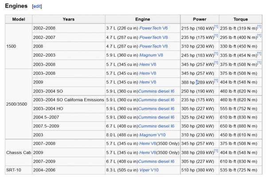Follow Cummins diesel link in 2003–2004 HO row
This screenshot has width=266, height=177.
(156, 108)
